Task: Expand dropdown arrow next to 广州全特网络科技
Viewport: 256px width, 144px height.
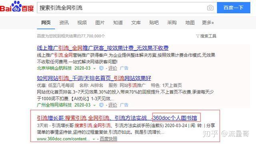Action: (94, 105)
